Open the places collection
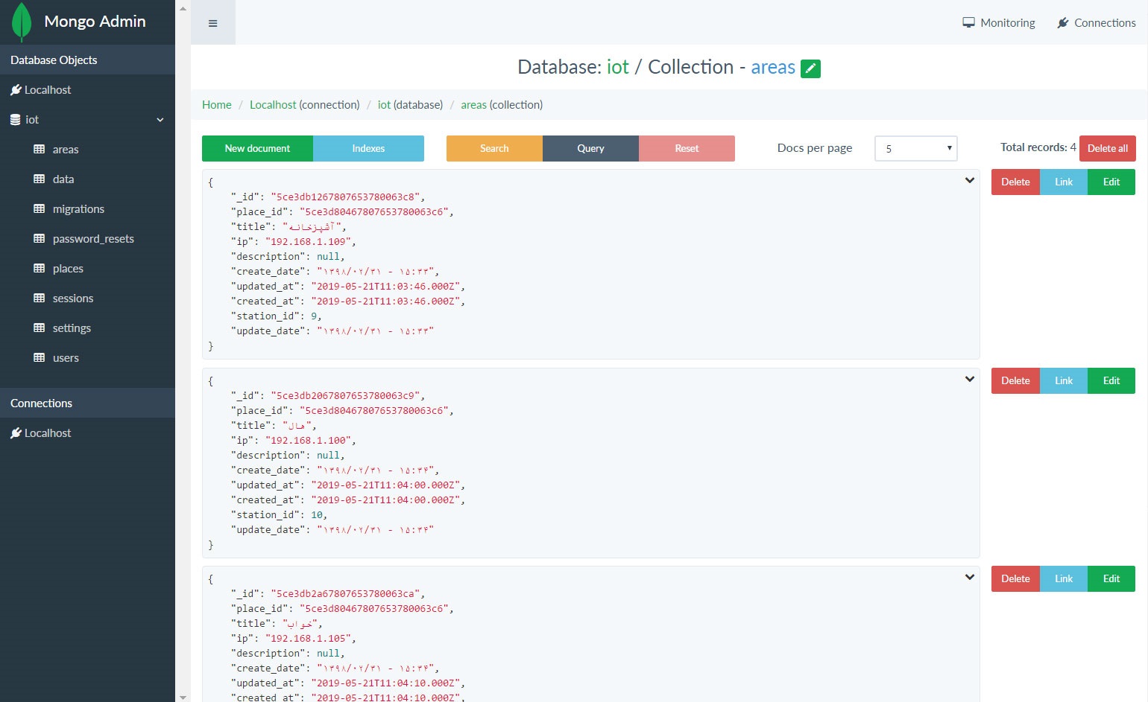 [x=68, y=269]
